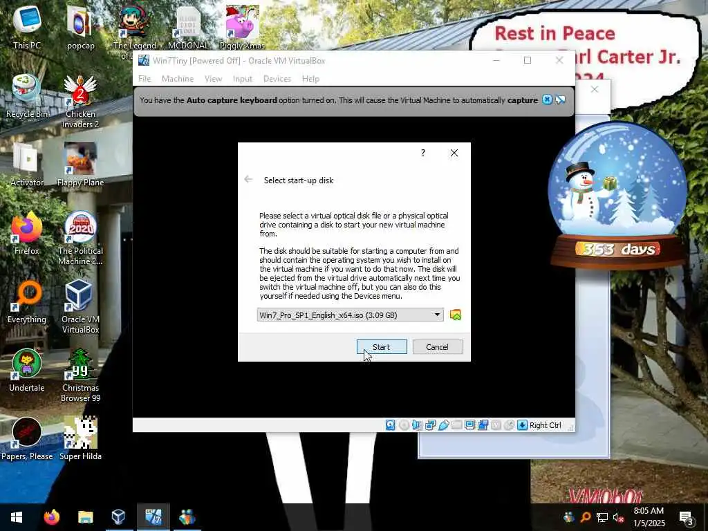Click the optical disk status icon
Image resolution: width=708 pixels, height=531 pixels.
coord(404,425)
